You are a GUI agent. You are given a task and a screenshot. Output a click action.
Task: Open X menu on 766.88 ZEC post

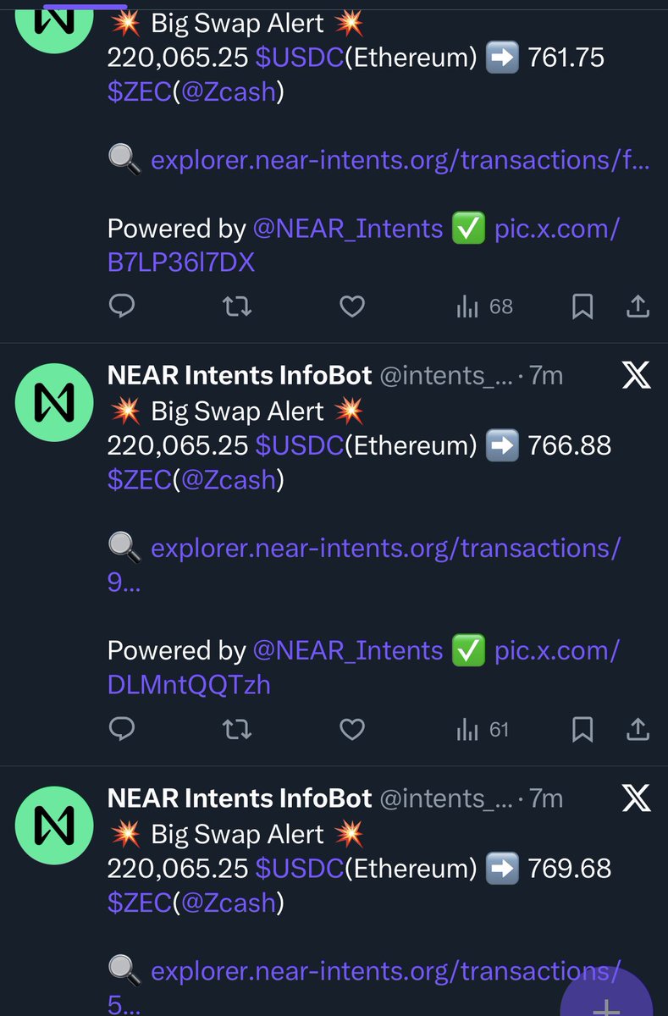point(636,375)
